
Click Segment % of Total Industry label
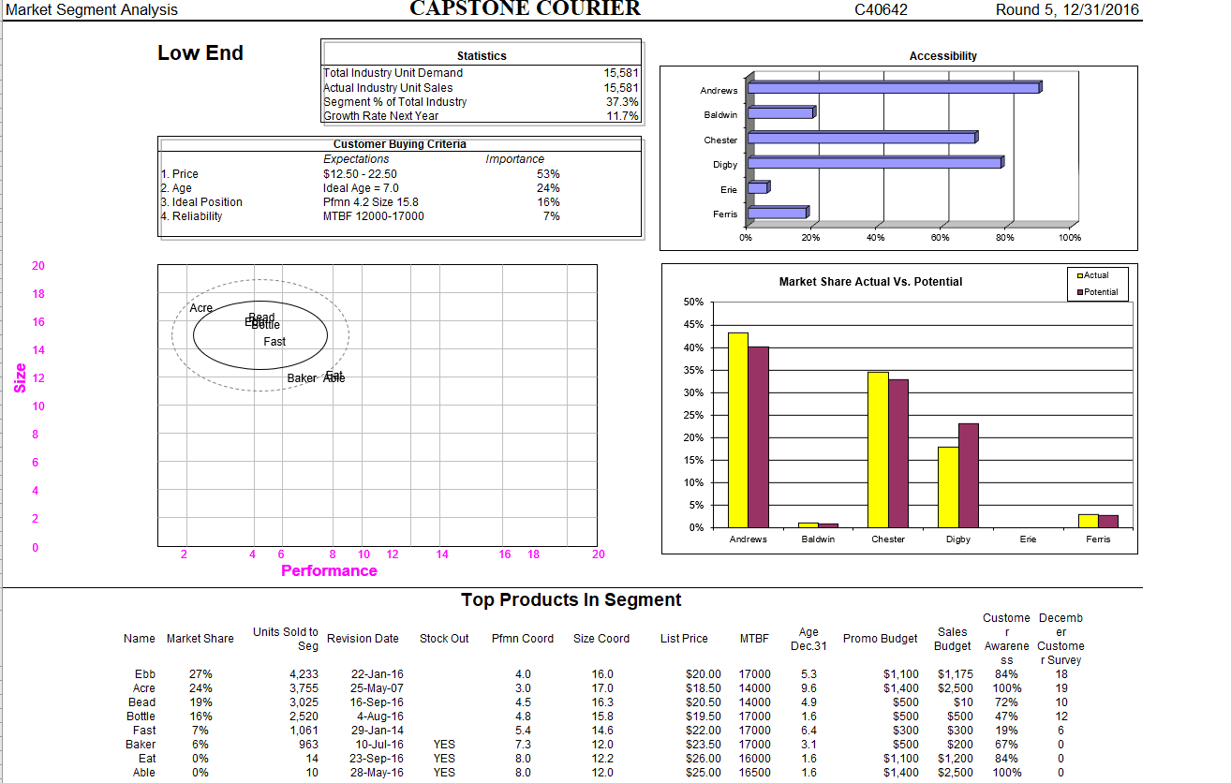click(x=395, y=101)
